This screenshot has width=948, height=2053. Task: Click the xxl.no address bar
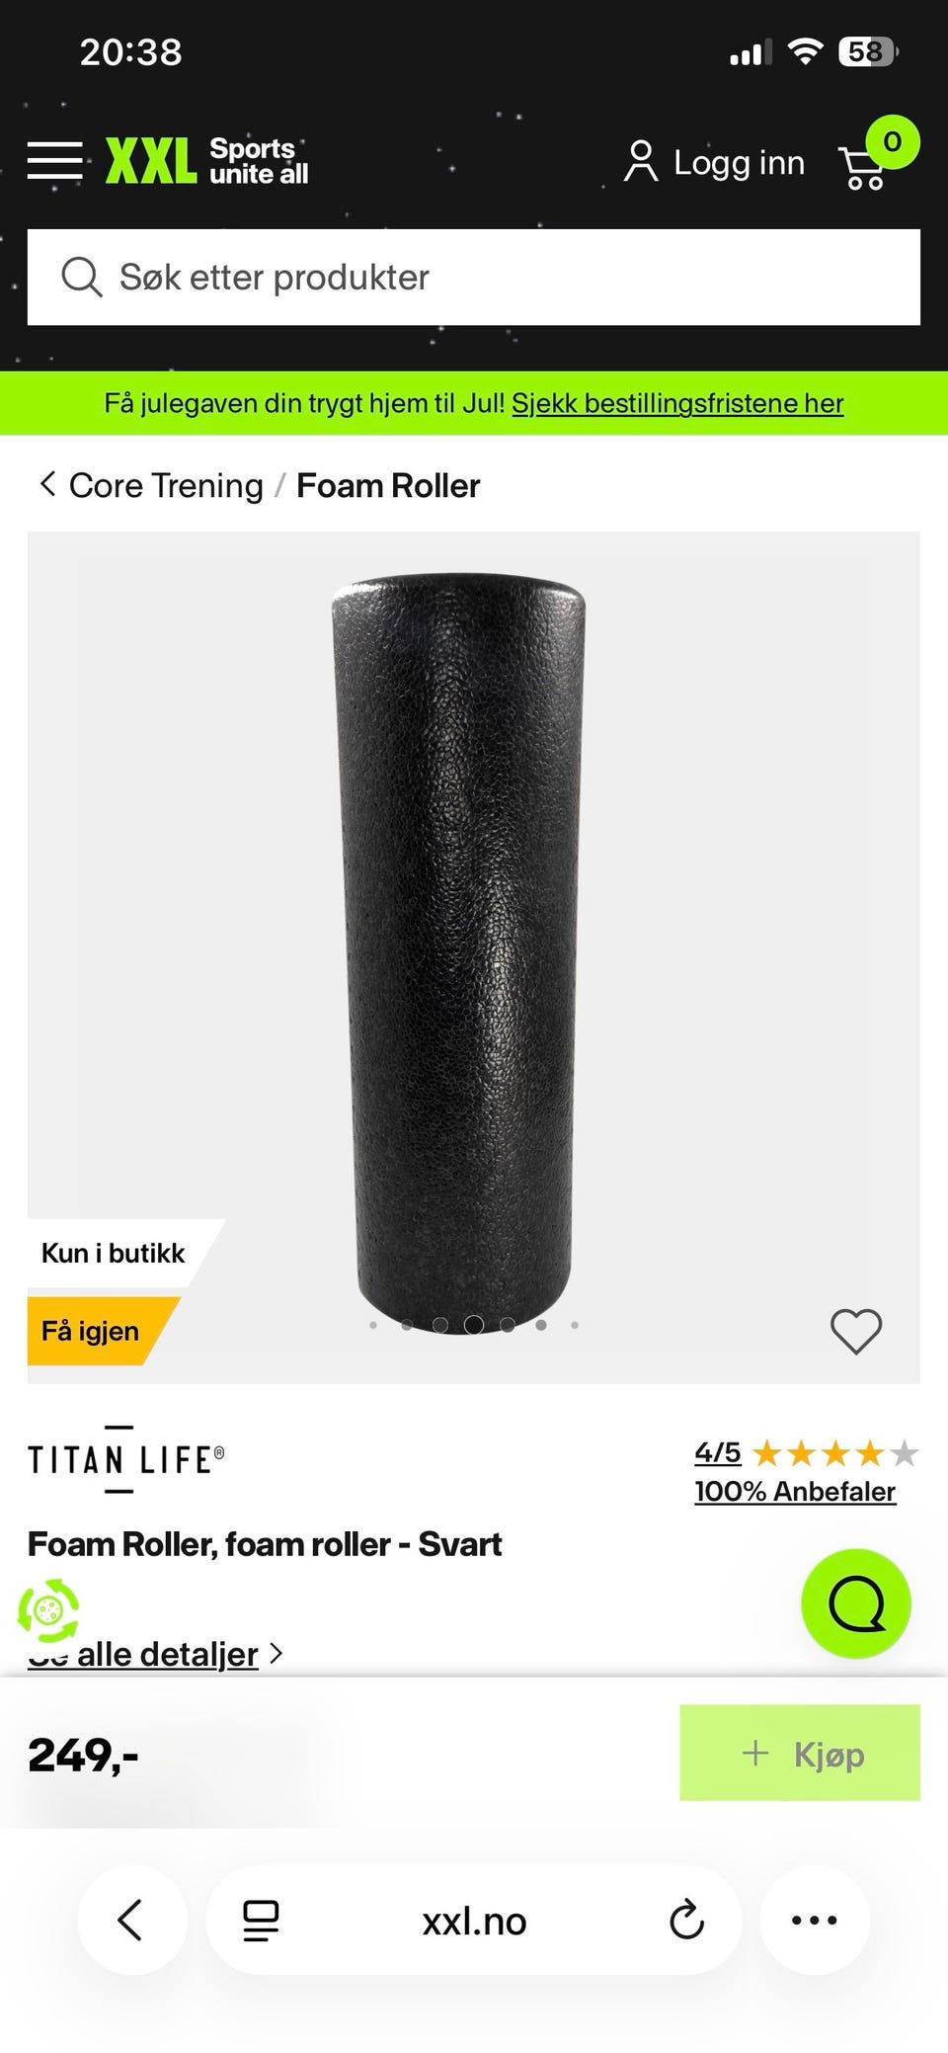(474, 1921)
